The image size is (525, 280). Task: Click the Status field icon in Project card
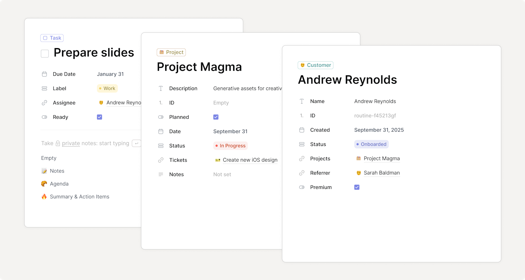(161, 146)
